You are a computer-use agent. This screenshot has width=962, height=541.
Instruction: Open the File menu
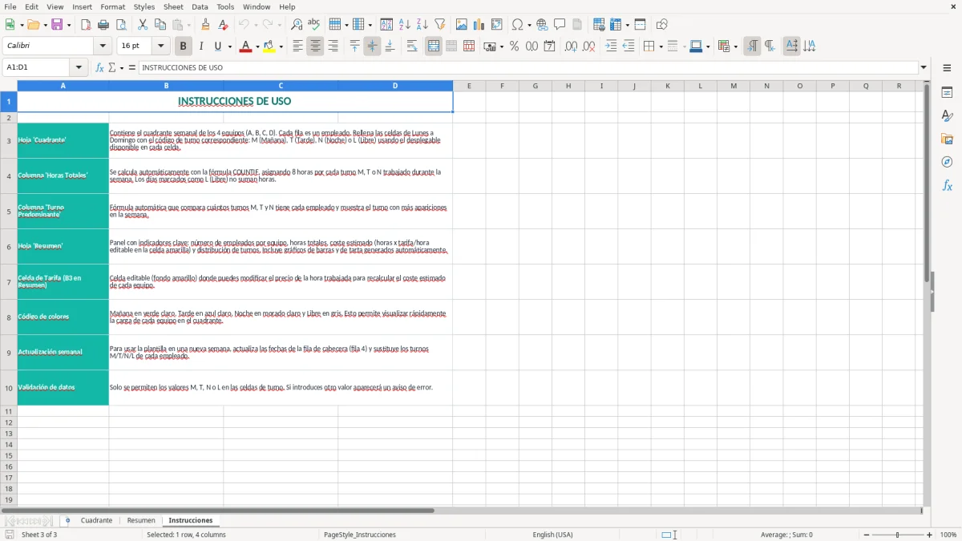point(10,6)
